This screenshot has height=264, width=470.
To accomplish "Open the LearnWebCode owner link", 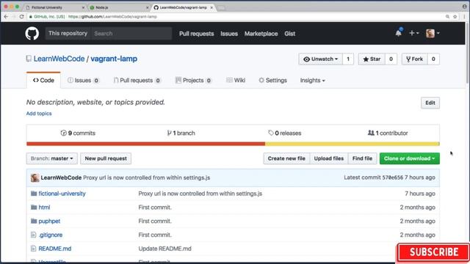I will click(59, 59).
